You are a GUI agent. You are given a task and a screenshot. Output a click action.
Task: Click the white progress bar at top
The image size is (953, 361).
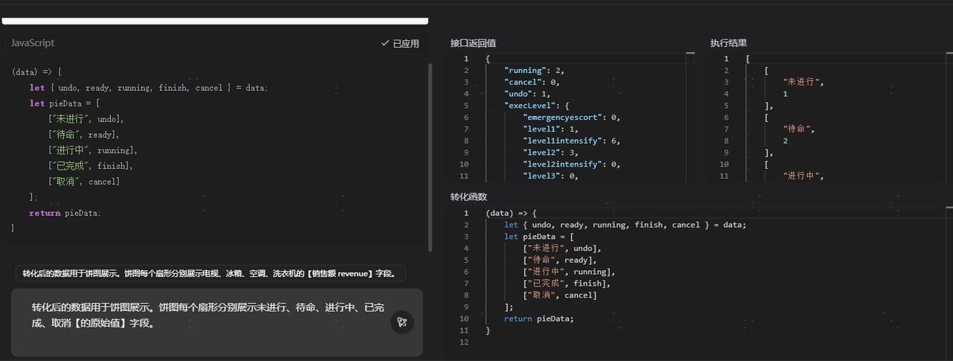pyautogui.click(x=215, y=21)
